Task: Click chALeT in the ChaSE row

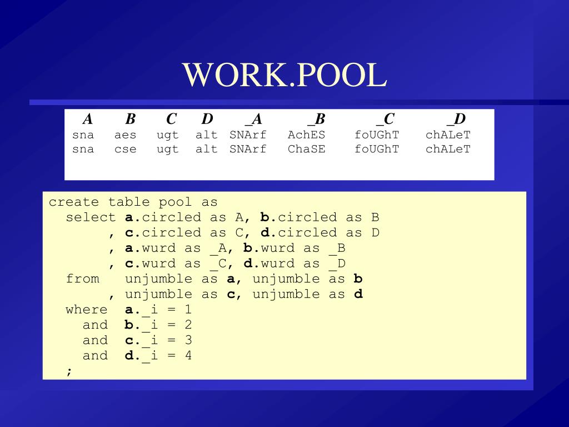Action: pos(448,149)
